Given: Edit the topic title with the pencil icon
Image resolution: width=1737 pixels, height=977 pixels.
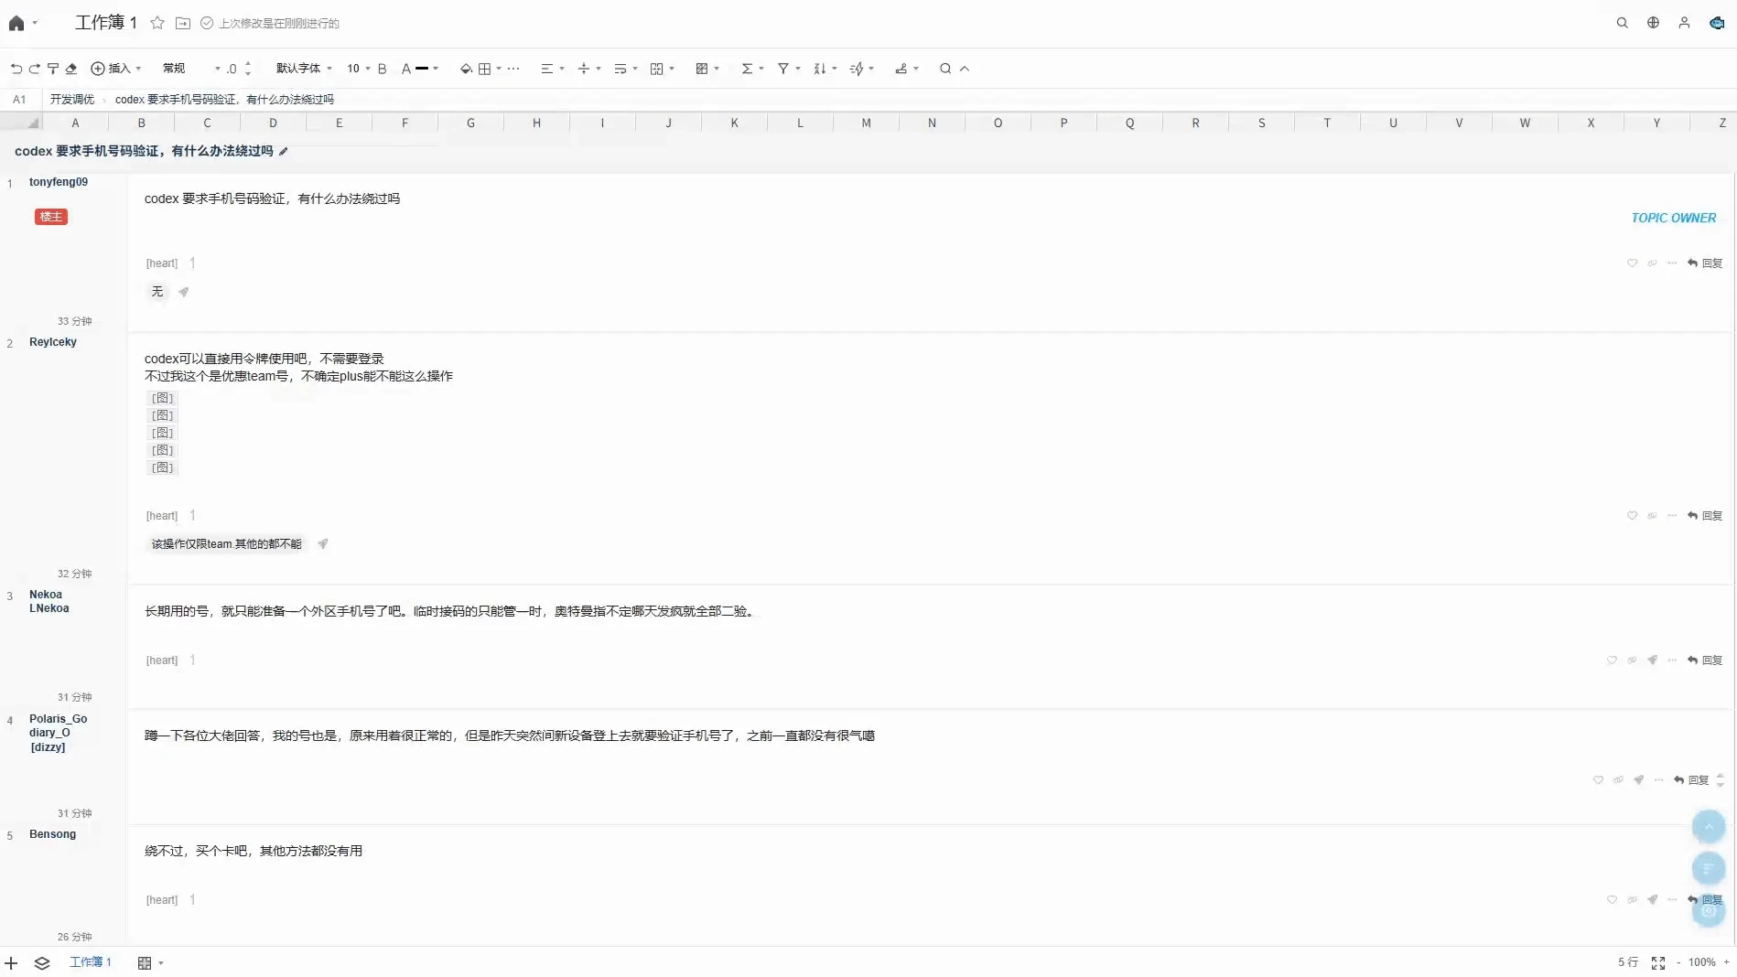Looking at the screenshot, I should coord(284,152).
